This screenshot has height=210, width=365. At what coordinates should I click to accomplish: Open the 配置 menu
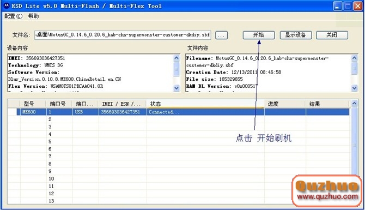[14, 16]
